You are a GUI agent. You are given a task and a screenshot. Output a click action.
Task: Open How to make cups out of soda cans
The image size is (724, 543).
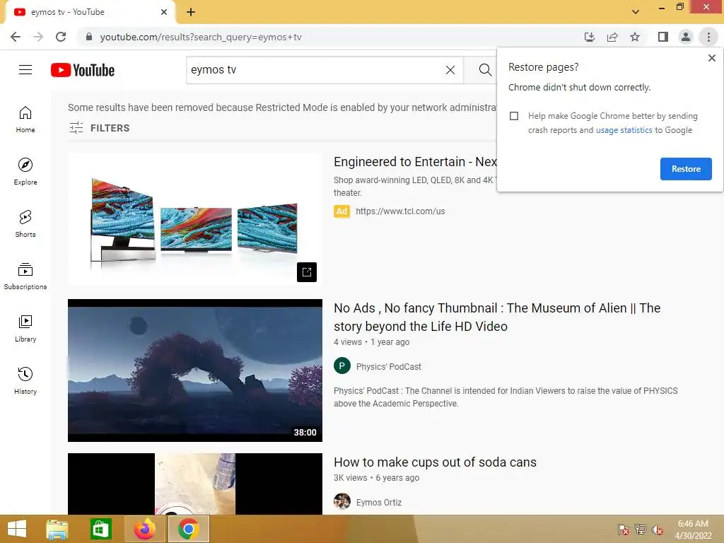point(435,462)
